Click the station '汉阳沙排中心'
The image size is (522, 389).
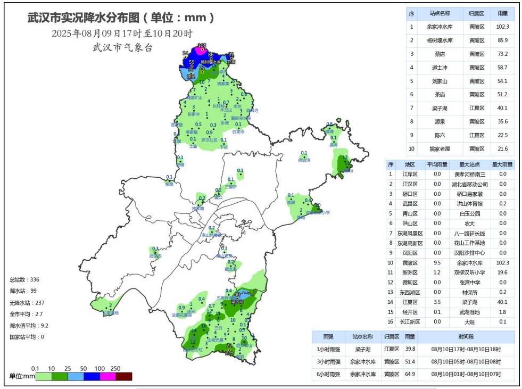(x=469, y=253)
